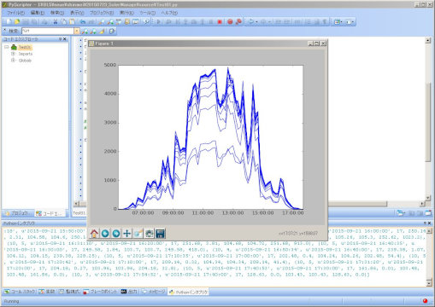The image size is (435, 307).
Task: Switch to the ブレークポイント tab
Action: pos(100,292)
